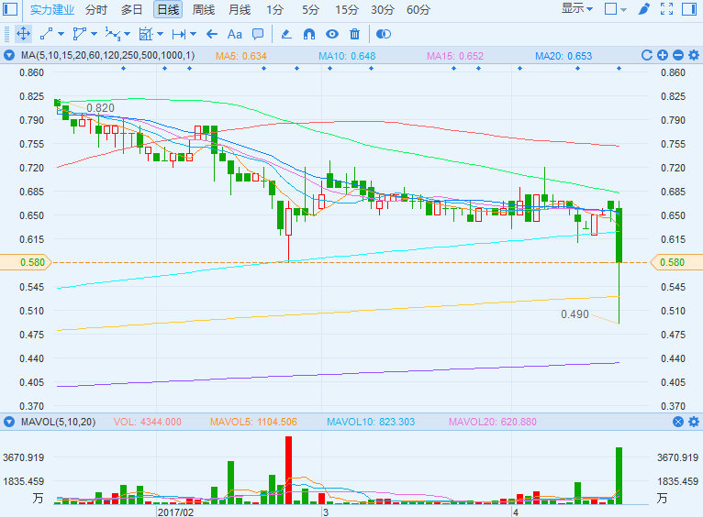Switch to 15分 chart tab
Image resolution: width=703 pixels, height=517 pixels.
tap(347, 9)
